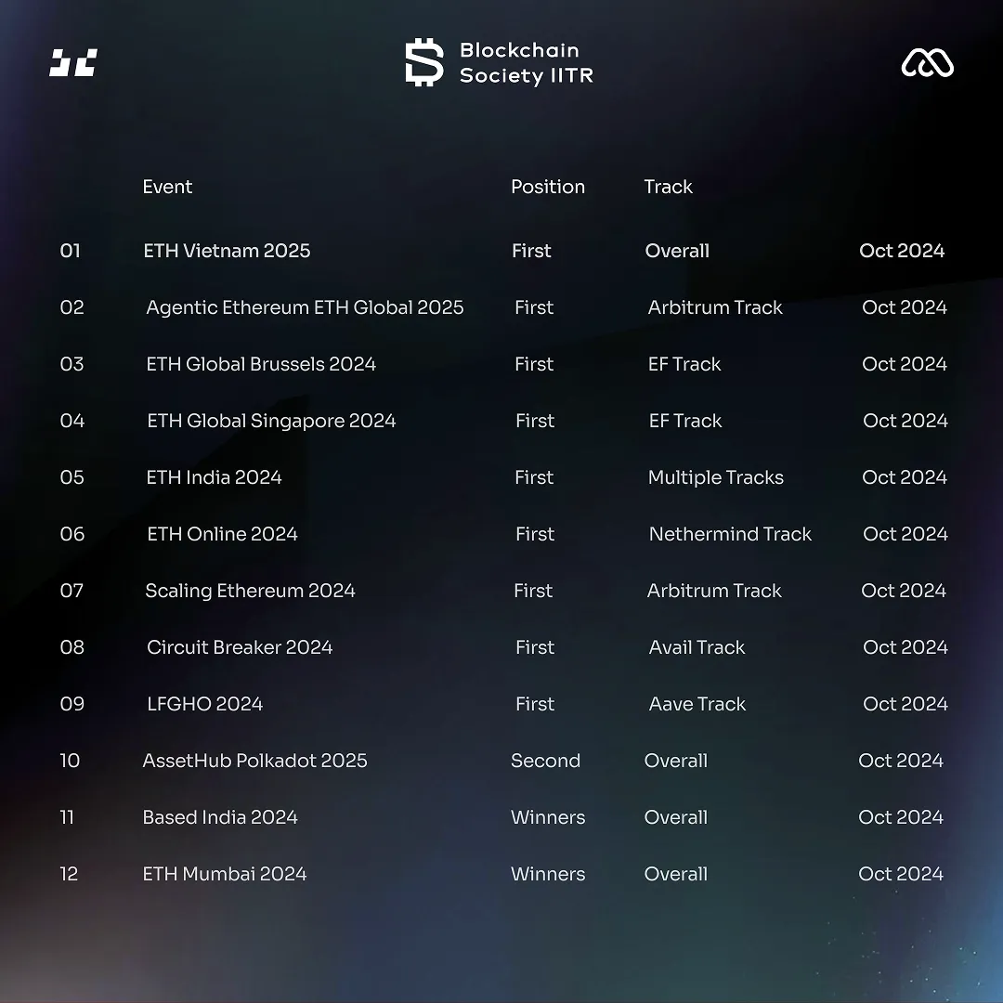
Task: Click row number 05
Action: pos(72,477)
